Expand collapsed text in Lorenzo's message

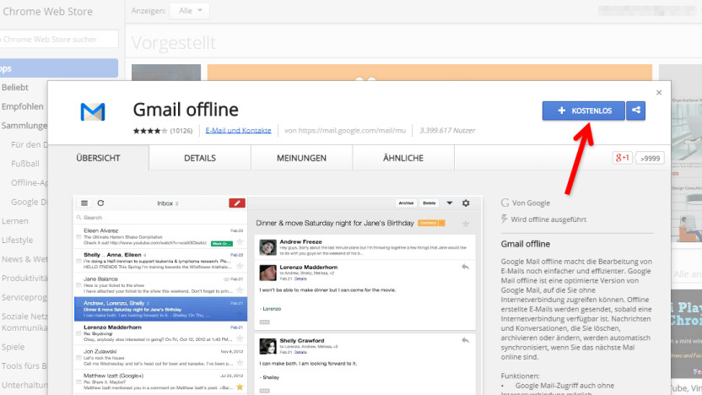265,322
